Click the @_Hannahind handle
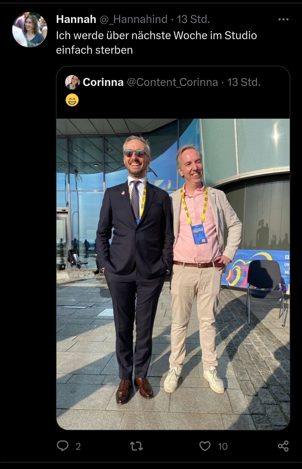Screen dimensions: 302x469 point(133,19)
